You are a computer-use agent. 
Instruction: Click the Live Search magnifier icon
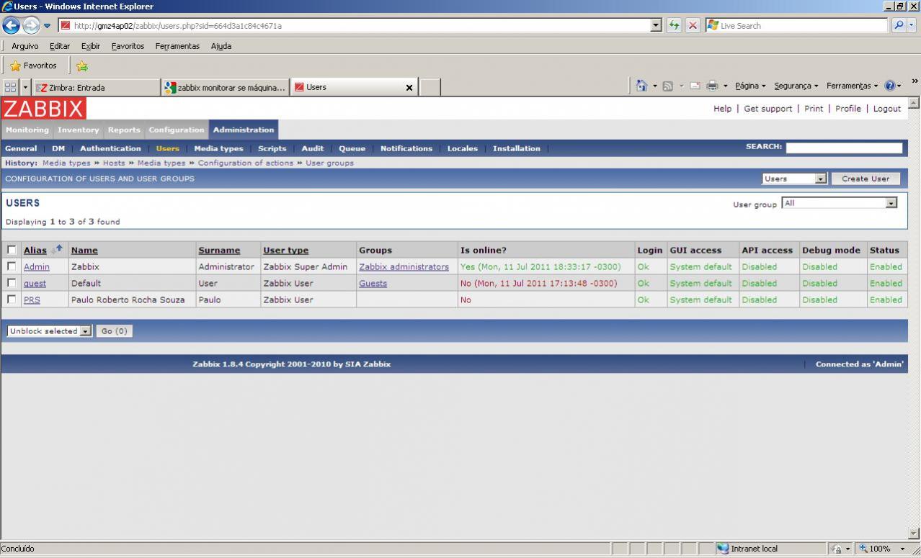tap(899, 25)
